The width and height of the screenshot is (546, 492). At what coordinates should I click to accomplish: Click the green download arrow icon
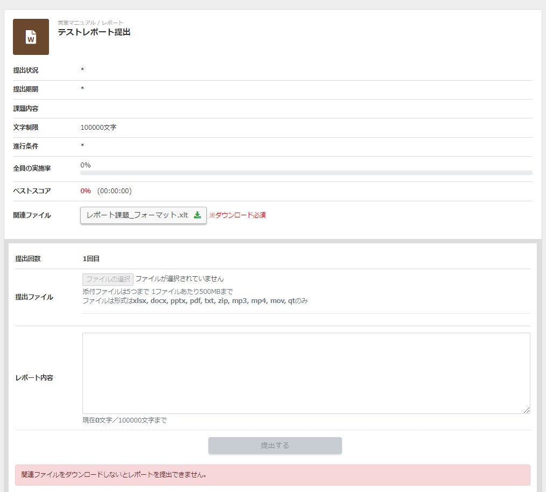click(x=198, y=215)
